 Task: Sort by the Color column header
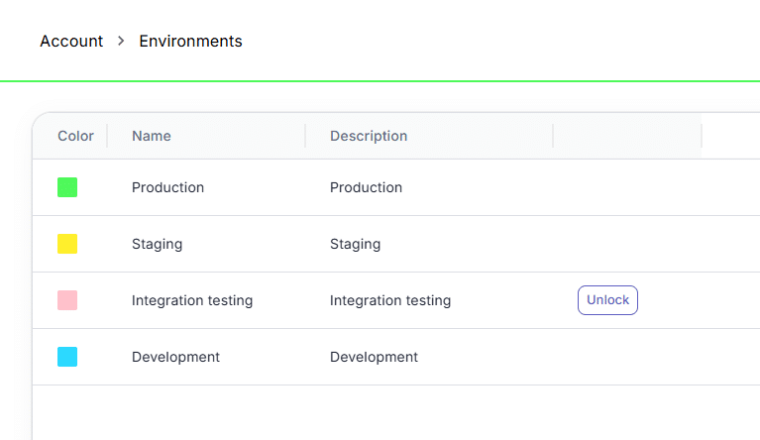coord(75,136)
